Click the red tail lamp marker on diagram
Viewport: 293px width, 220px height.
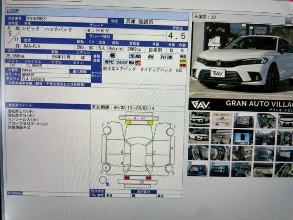[127, 178]
